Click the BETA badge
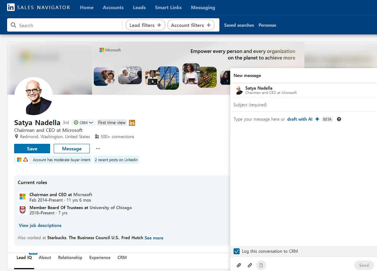The height and width of the screenshot is (271, 377). pos(327,119)
